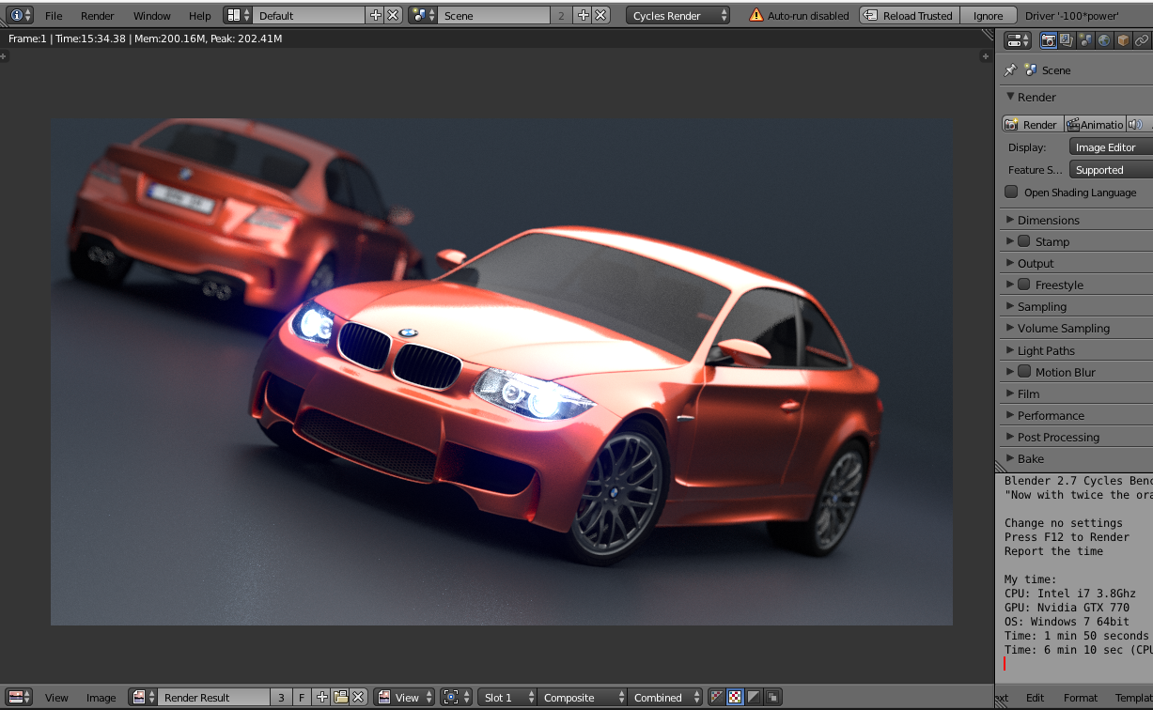Click the Render button in panel

[1032, 124]
